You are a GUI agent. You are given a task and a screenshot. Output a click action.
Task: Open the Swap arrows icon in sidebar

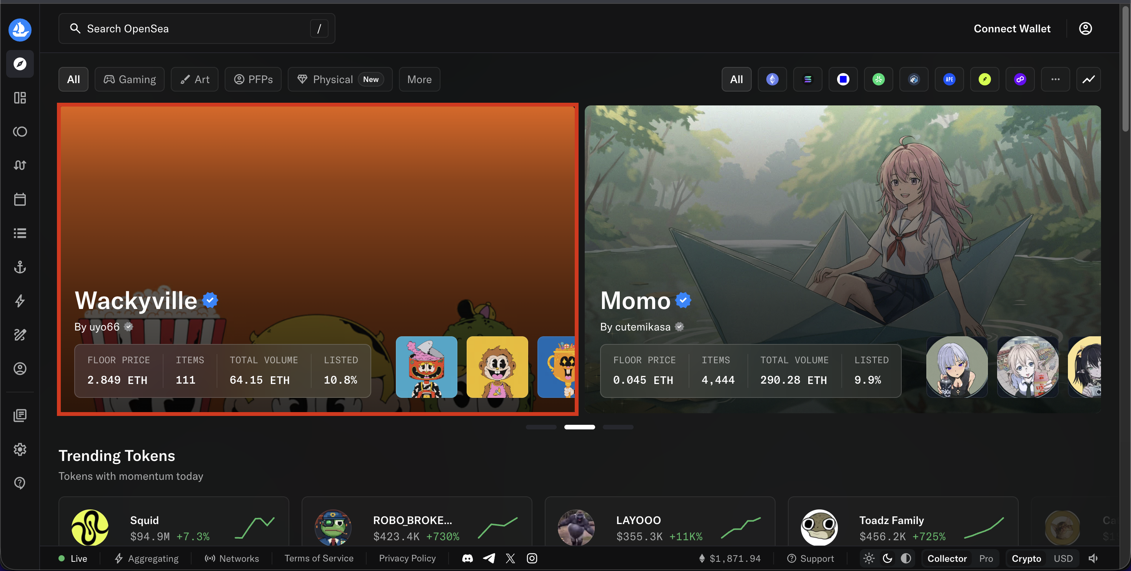[20, 165]
